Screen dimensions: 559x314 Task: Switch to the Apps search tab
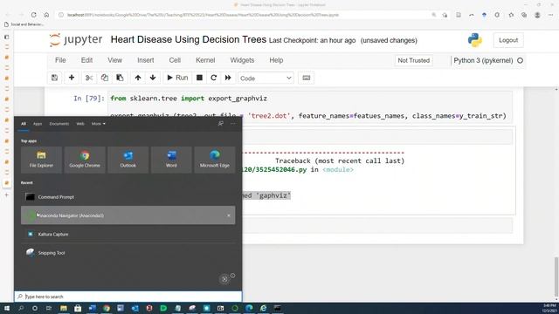(38, 124)
